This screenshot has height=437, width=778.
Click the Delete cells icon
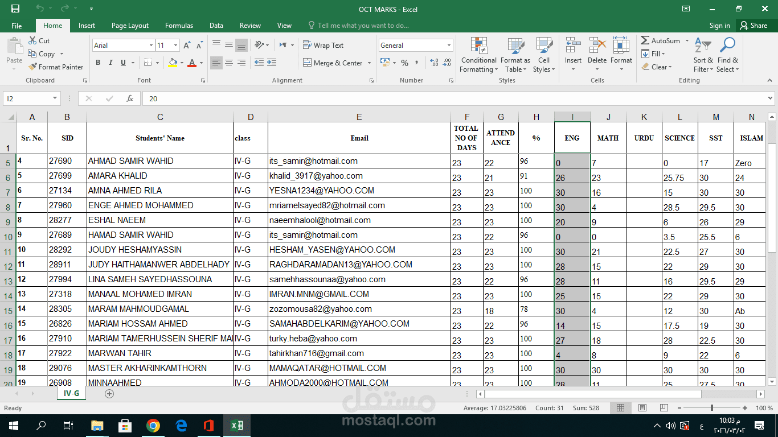tap(597, 46)
